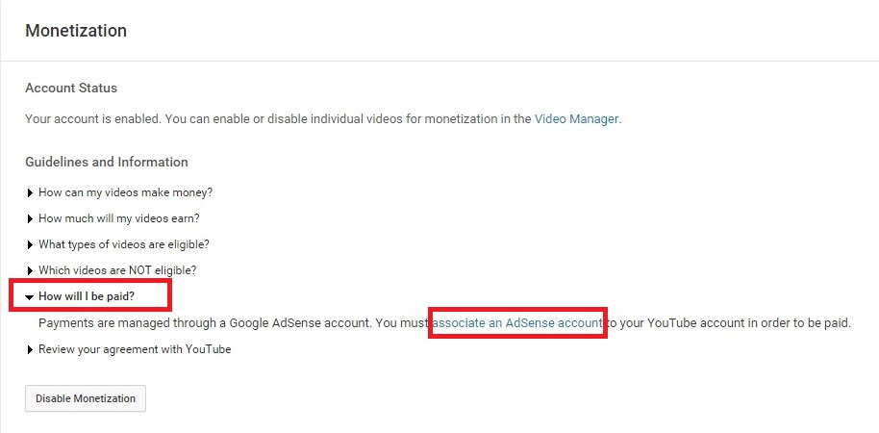Image resolution: width=879 pixels, height=433 pixels.
Task: Open the "Which videos are NOT eligible?" question label
Action: tap(117, 270)
